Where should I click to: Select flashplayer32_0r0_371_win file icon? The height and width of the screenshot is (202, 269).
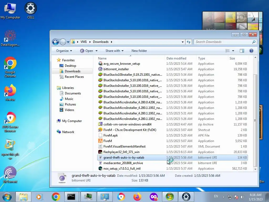coord(100,152)
